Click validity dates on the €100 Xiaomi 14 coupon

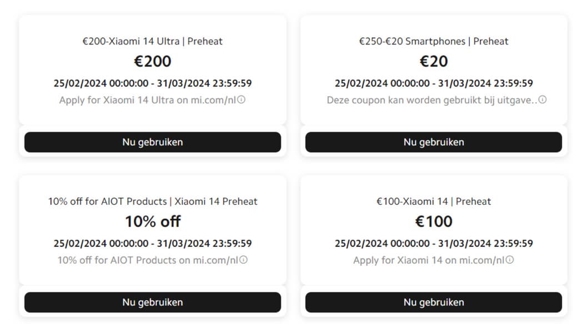pyautogui.click(x=433, y=244)
